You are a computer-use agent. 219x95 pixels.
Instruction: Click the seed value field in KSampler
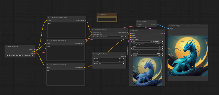point(147,41)
